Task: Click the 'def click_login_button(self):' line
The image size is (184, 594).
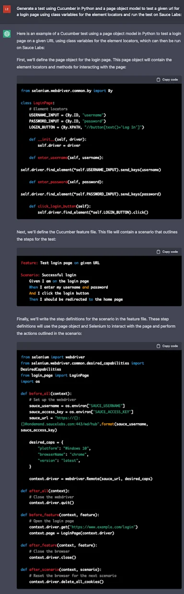Action: coord(59,206)
